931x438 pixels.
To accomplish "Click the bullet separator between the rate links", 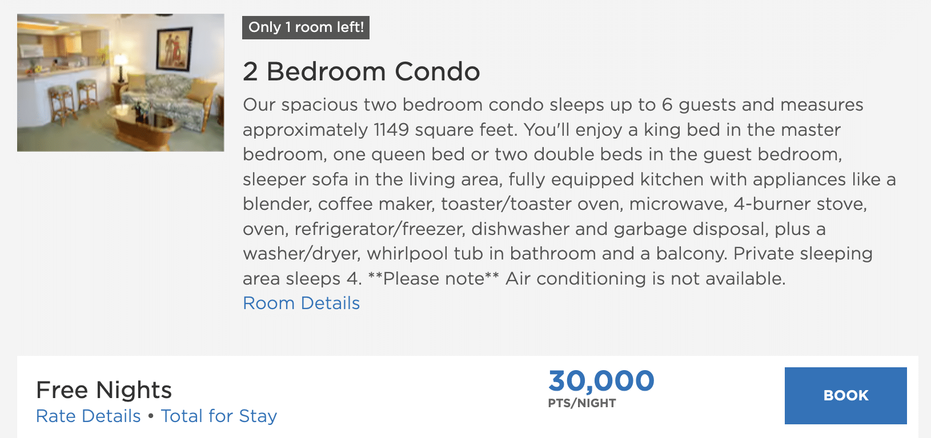I will click(x=151, y=416).
